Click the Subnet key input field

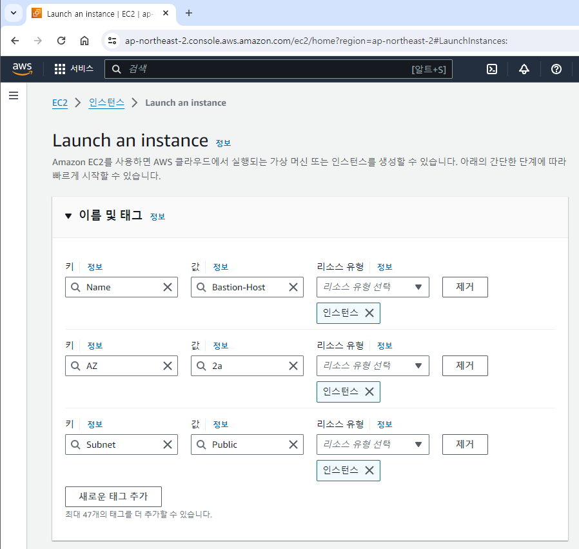click(121, 444)
